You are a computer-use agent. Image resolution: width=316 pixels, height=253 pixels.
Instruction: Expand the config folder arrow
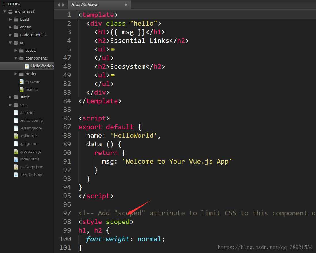click(10, 27)
